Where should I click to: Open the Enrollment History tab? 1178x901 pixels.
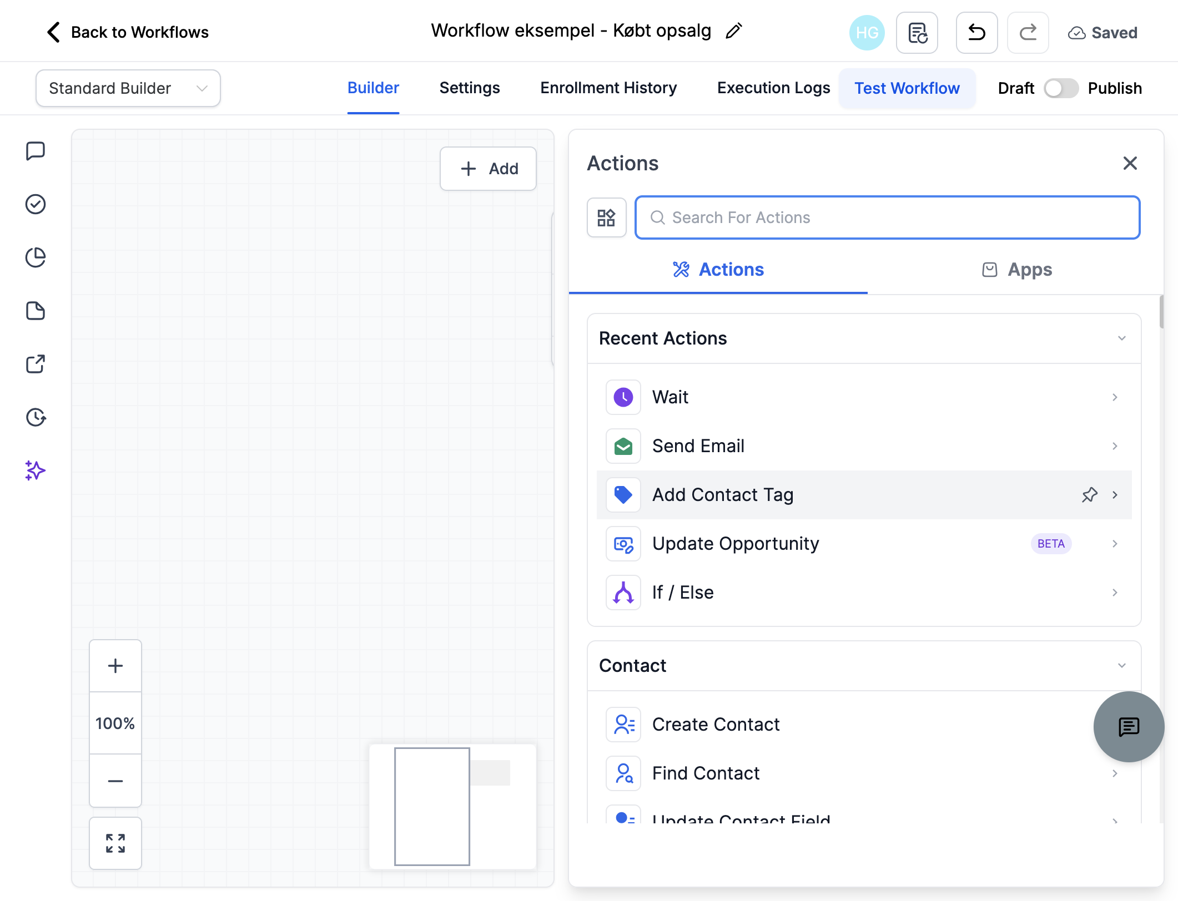(x=608, y=88)
